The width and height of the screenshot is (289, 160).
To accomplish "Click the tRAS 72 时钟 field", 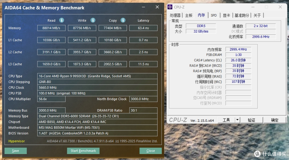I will tap(238, 76).
